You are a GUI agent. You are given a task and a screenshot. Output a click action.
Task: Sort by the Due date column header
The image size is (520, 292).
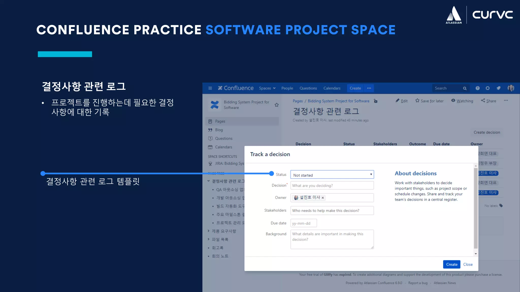point(441,144)
